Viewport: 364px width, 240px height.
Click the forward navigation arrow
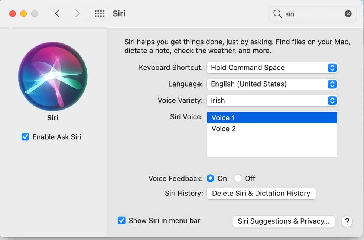click(x=77, y=13)
